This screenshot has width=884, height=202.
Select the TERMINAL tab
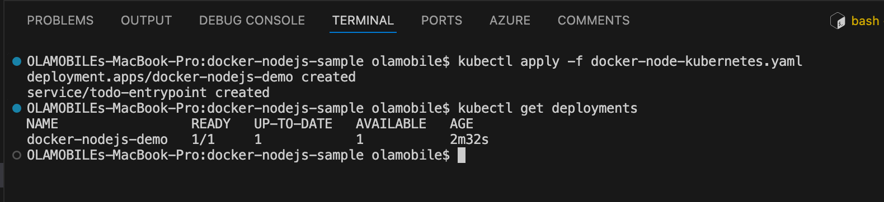click(x=363, y=21)
